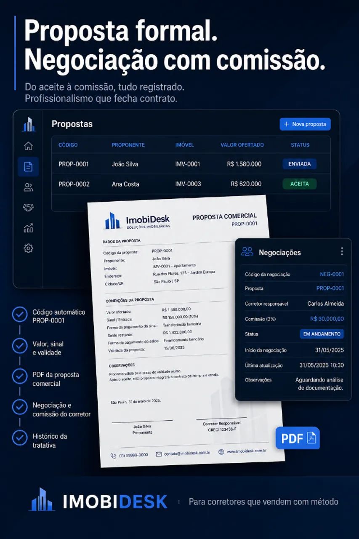Open the Clients people icon in sidebar
Viewport: 359px width, 539px height.
(28, 187)
